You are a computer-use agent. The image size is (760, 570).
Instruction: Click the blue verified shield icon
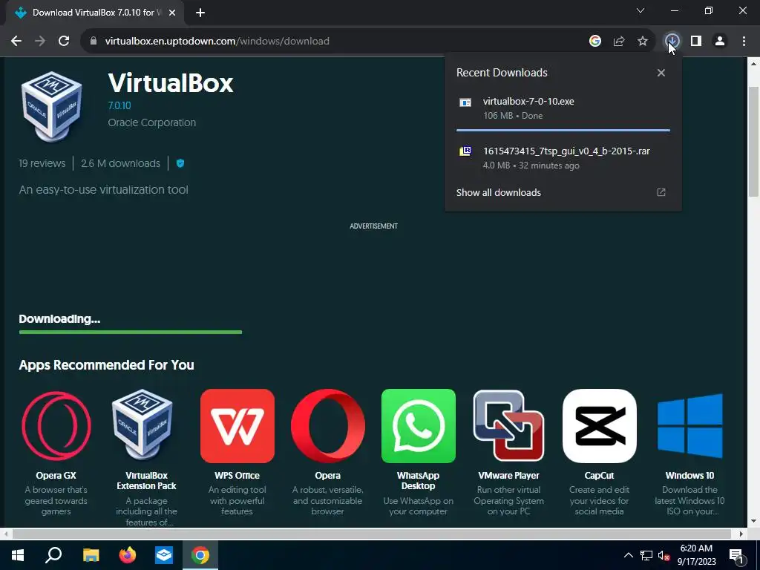[180, 163]
